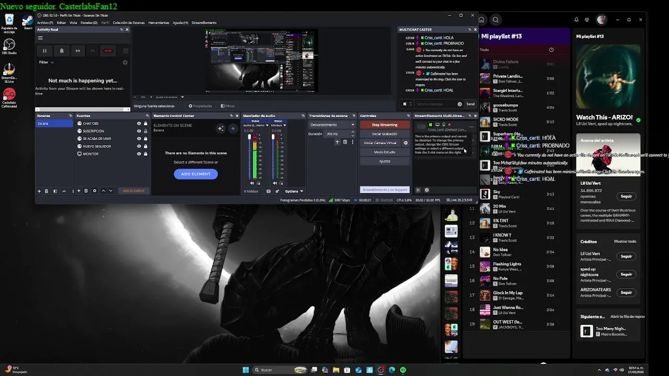Screen dimensions: 669x376
Task: Click Iniciar Grabación button
Action: pyautogui.click(x=385, y=134)
